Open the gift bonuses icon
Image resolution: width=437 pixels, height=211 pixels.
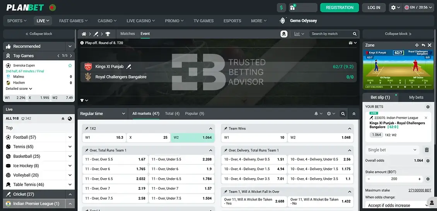[x=292, y=7]
